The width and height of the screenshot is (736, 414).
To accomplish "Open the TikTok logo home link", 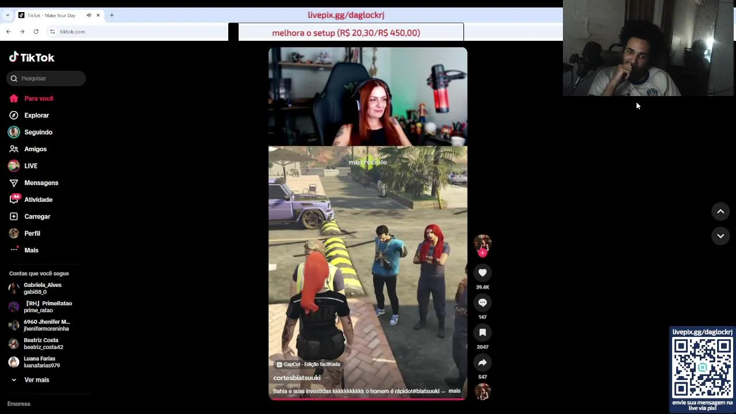I will [x=32, y=57].
